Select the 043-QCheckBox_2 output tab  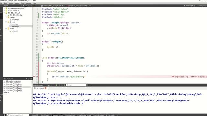coord(39,88)
